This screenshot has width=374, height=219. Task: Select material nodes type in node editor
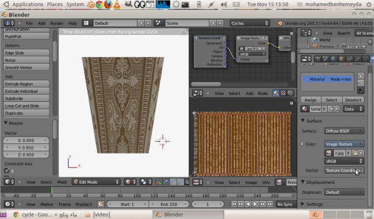276,93
